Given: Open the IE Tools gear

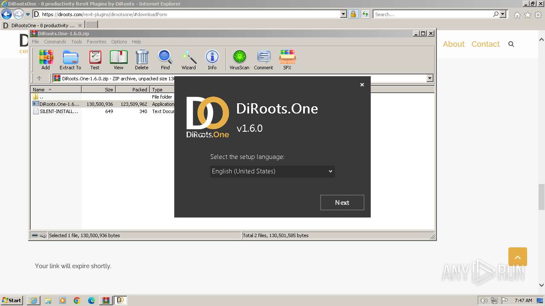Looking at the screenshot, I should [x=538, y=15].
